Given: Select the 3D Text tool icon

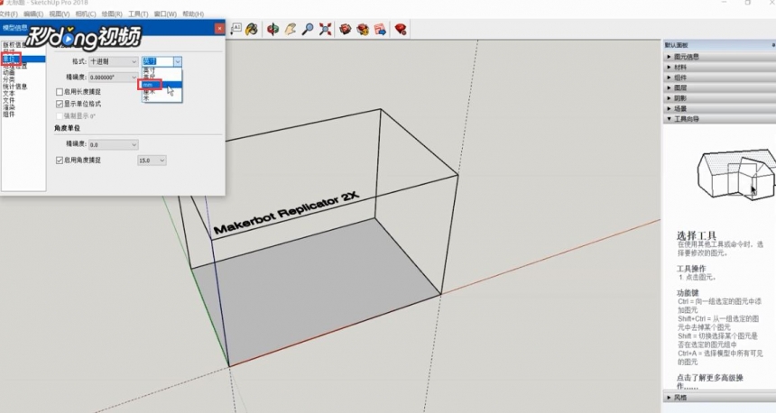Looking at the screenshot, I should [236, 28].
